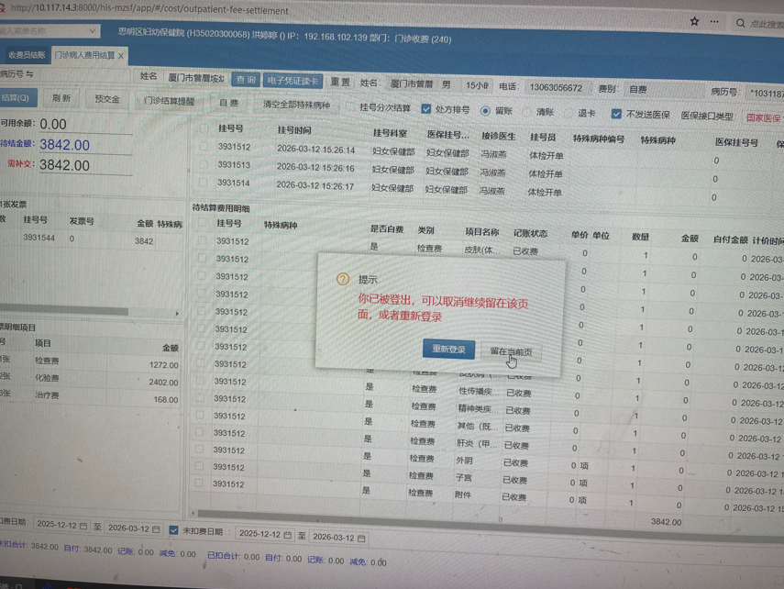Click the 重置 button

coord(340,82)
